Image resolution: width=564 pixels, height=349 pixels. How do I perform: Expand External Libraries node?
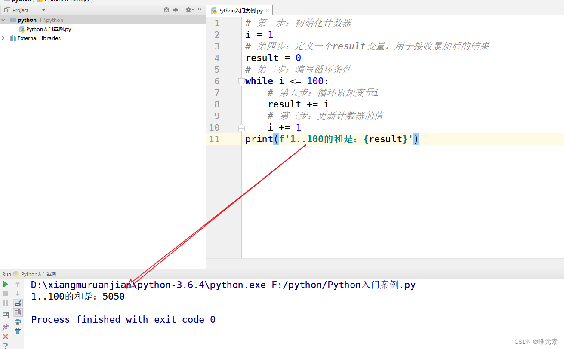pos(3,38)
